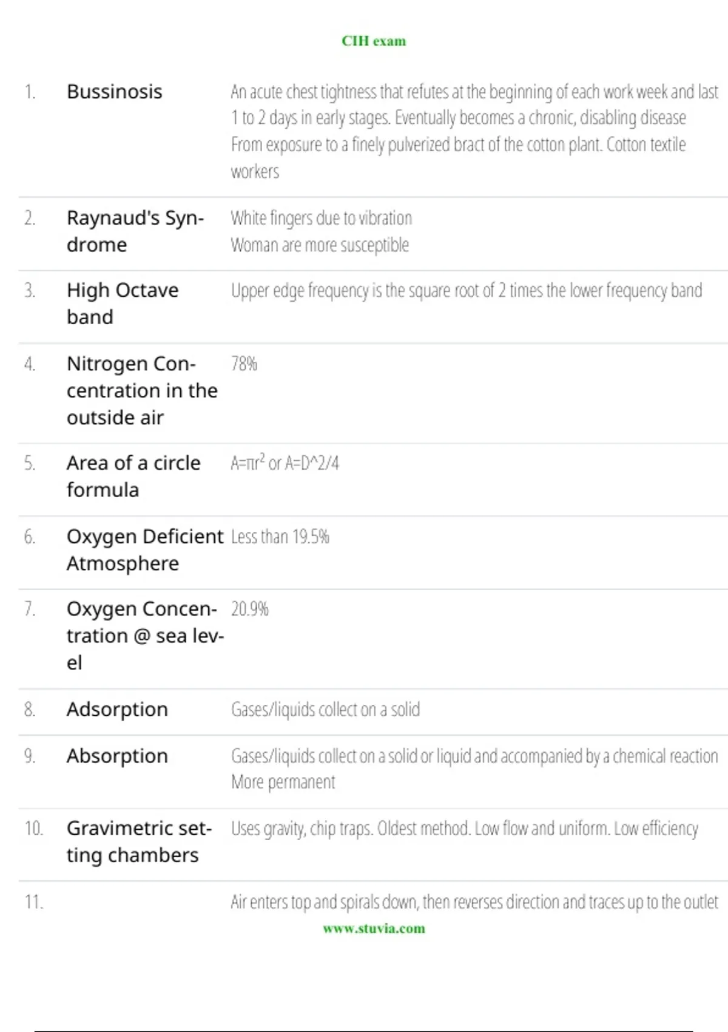Click the White fingers due to vibration text
This screenshot has width=728, height=1032.
click(322, 218)
